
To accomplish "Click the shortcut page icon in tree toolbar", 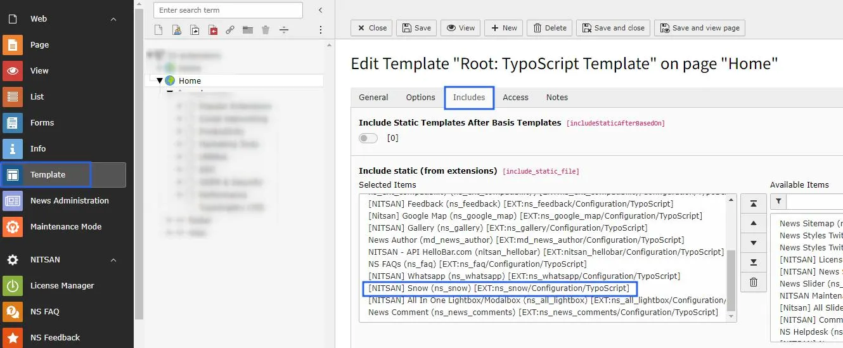I will coord(195,30).
